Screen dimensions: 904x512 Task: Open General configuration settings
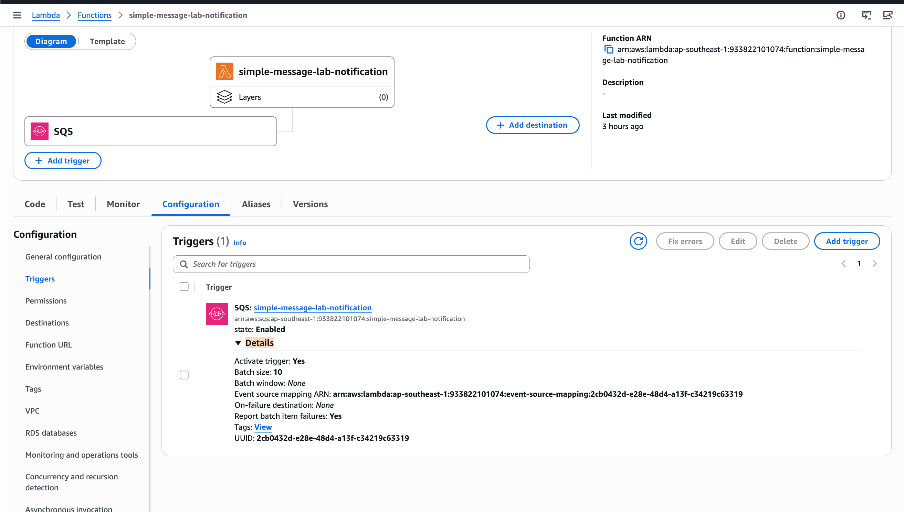[63, 257]
